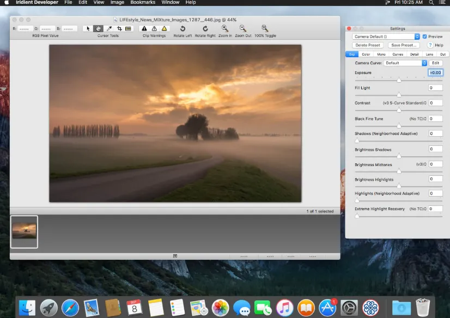Screen dimensions: 450x318
Task: Click the Delete Preset button
Action: click(368, 45)
